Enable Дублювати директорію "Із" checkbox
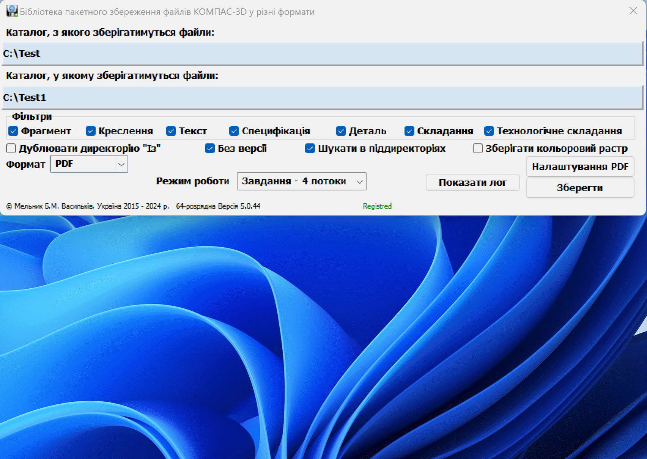The height and width of the screenshot is (459, 647). 11,148
